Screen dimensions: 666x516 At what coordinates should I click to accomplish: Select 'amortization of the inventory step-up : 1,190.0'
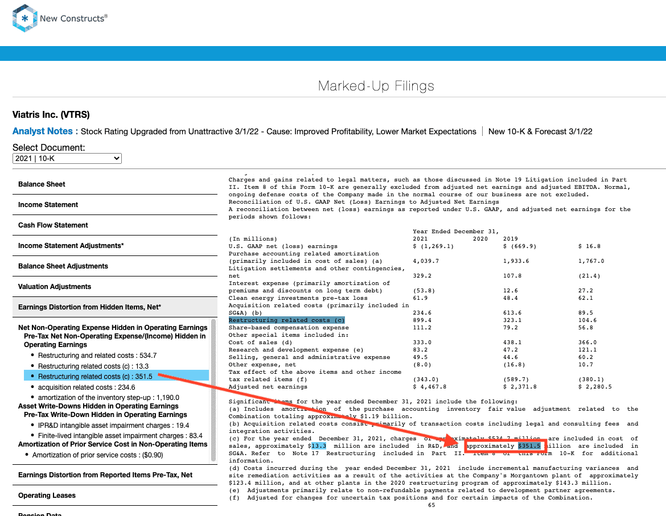[109, 398]
